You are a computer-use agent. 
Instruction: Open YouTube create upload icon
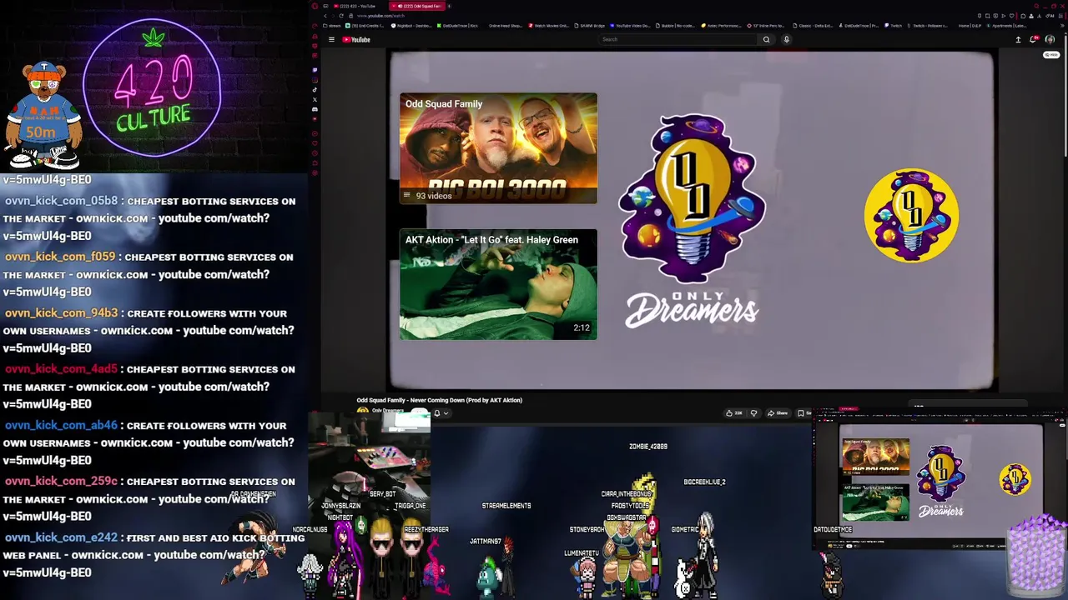(x=1018, y=39)
